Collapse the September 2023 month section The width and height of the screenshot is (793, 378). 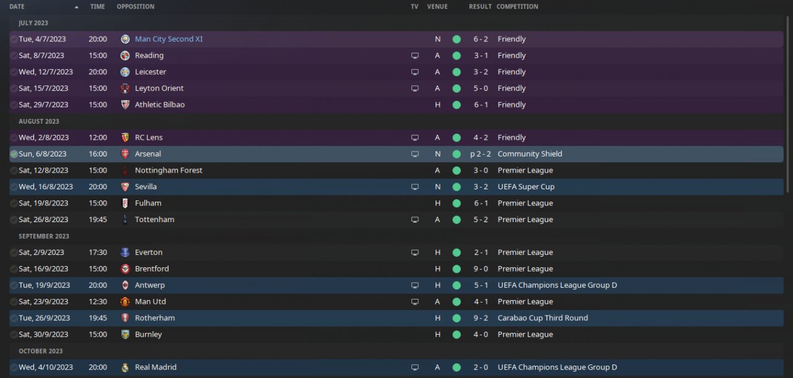(43, 236)
